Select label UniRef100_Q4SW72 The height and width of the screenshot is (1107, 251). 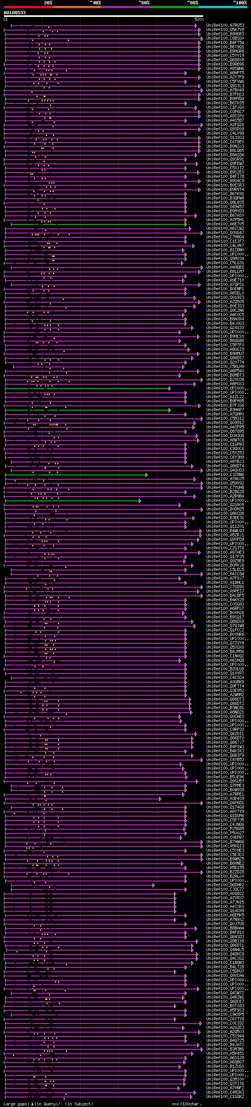click(225, 993)
